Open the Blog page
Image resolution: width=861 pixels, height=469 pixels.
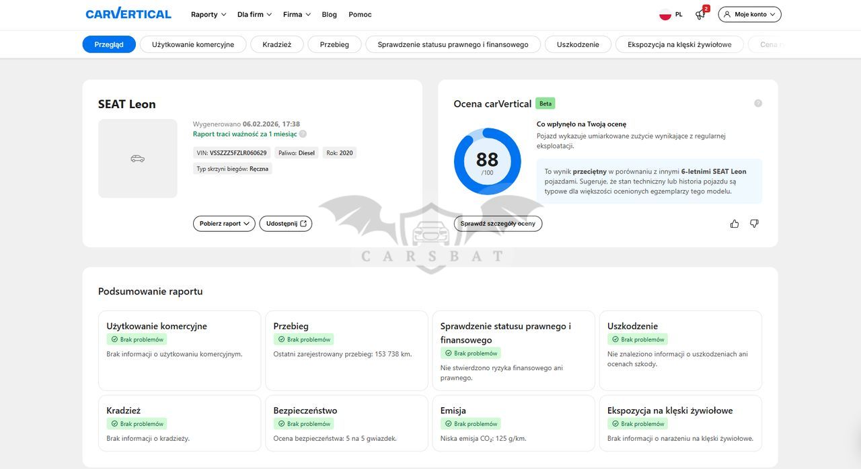[329, 14]
